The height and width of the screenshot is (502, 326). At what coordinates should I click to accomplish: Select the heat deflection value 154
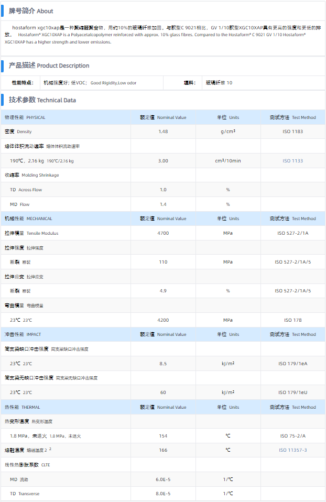pyautogui.click(x=163, y=436)
